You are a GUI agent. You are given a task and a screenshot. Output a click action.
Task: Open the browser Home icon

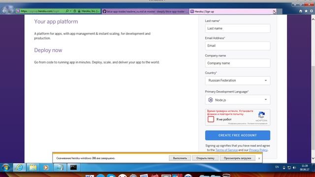click(301, 11)
